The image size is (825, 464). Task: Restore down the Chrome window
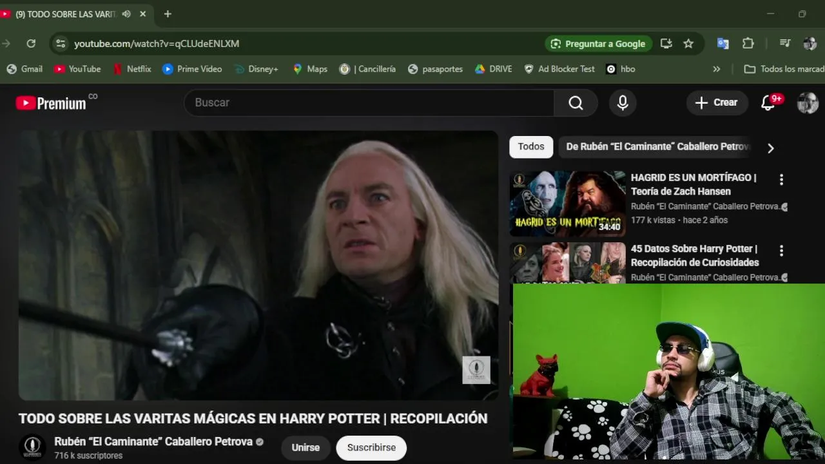(802, 14)
